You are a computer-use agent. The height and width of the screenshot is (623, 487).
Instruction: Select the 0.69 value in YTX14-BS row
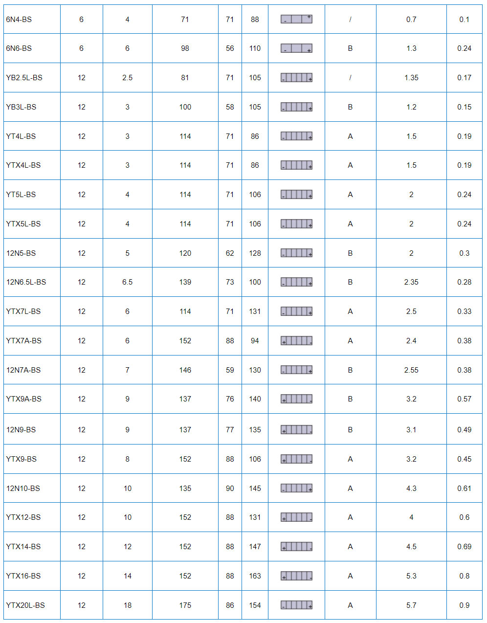point(465,546)
